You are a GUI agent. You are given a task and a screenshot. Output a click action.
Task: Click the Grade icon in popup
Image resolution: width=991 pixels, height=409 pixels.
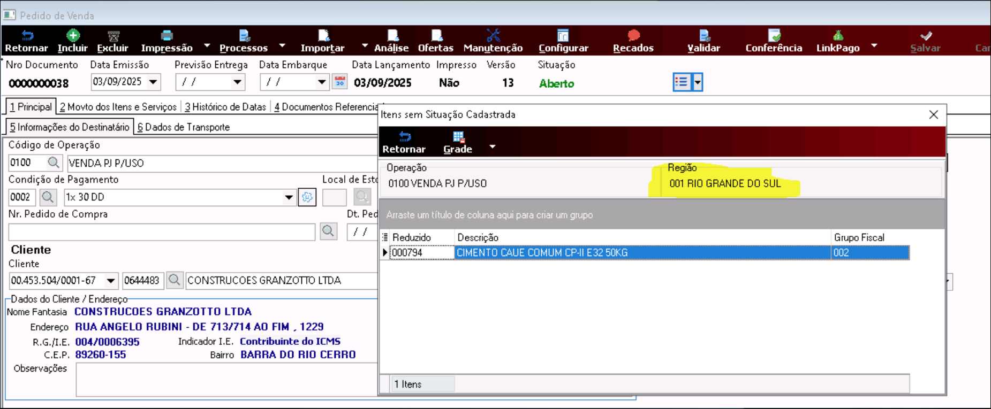pos(458,137)
